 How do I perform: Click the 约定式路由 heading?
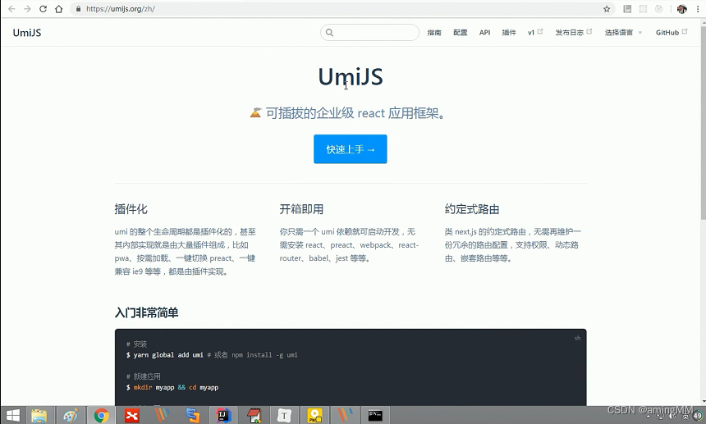point(472,209)
